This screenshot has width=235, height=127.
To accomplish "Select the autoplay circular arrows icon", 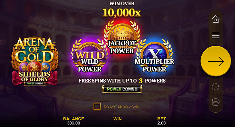I will click(x=216, y=87).
